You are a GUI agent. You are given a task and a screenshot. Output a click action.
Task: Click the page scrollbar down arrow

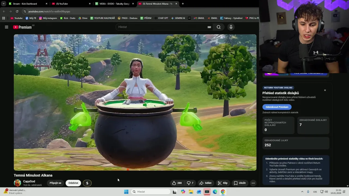[x=347, y=186]
